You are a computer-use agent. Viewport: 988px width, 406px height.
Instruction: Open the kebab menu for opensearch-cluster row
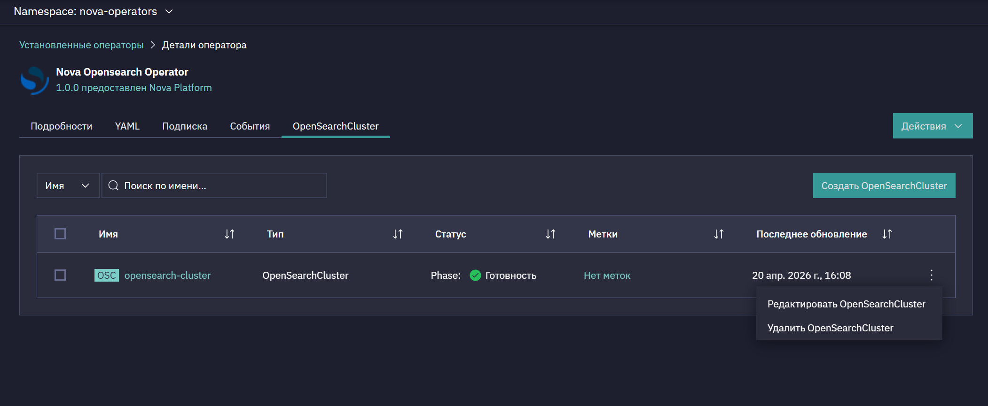(931, 275)
